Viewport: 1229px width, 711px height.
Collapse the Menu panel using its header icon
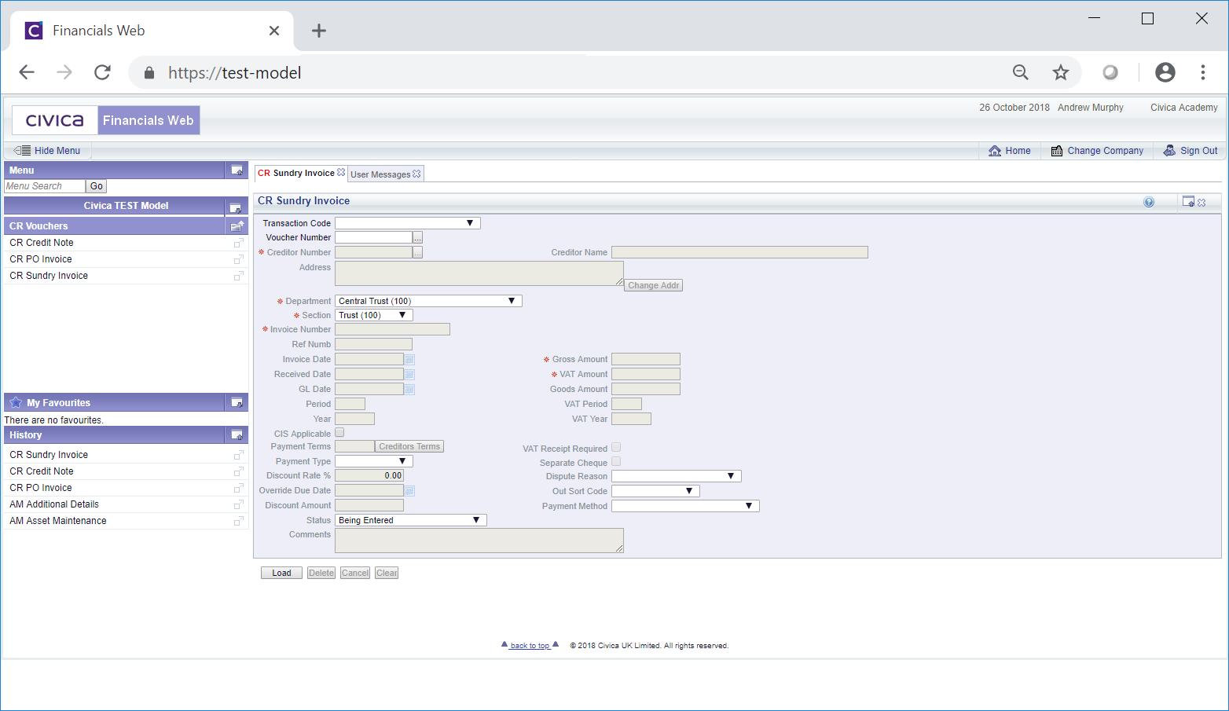(237, 170)
